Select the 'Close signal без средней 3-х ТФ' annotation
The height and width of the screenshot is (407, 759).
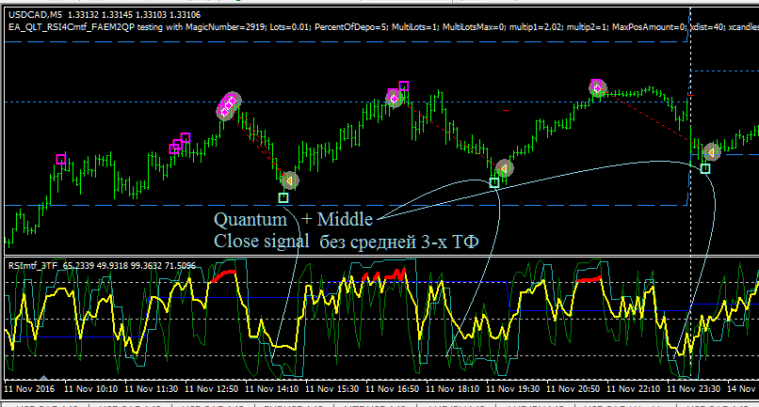pyautogui.click(x=347, y=241)
